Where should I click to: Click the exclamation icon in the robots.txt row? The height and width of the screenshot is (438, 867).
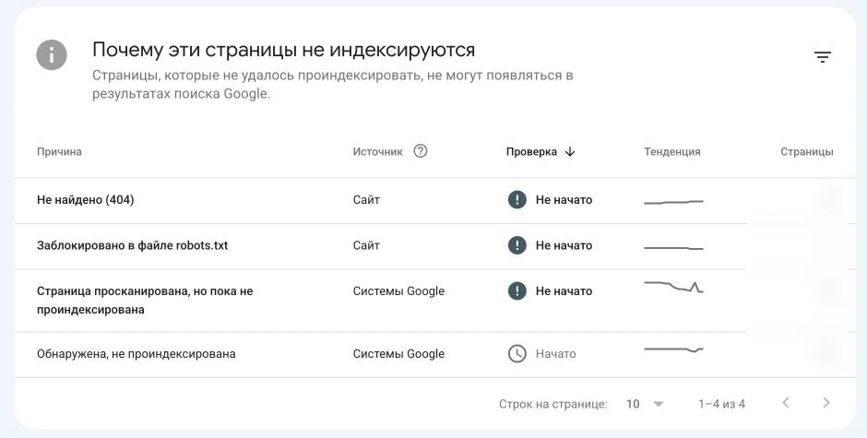[517, 245]
